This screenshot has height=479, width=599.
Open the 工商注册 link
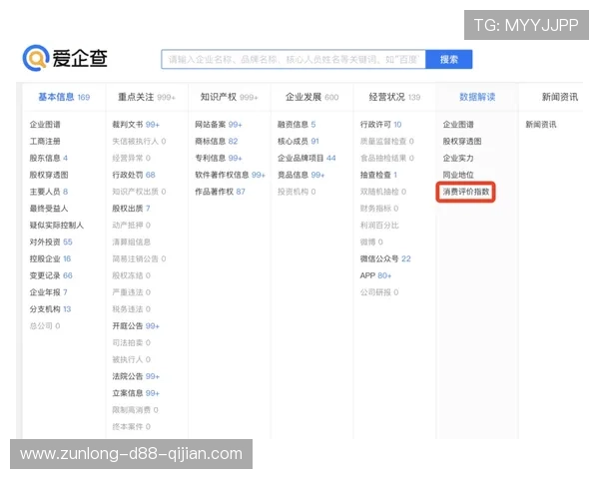pyautogui.click(x=45, y=142)
